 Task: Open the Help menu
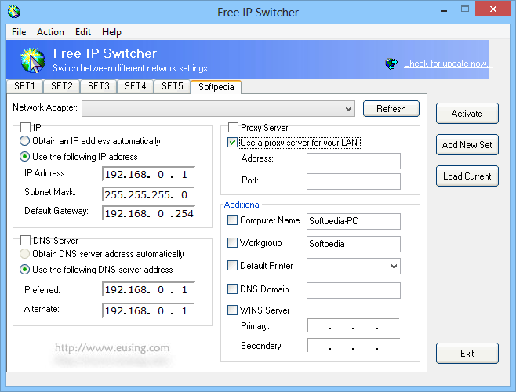pyautogui.click(x=111, y=32)
